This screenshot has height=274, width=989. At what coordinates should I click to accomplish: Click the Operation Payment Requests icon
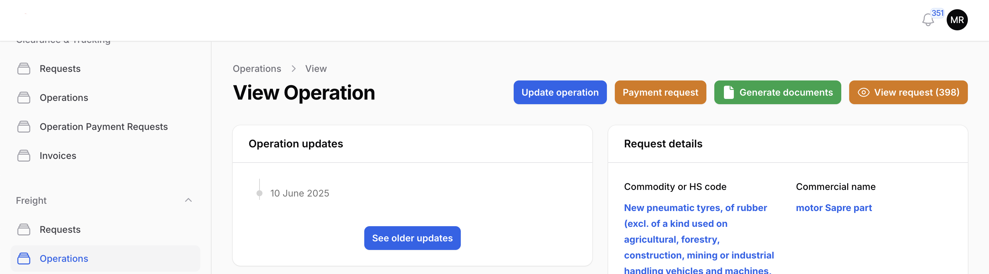24,127
